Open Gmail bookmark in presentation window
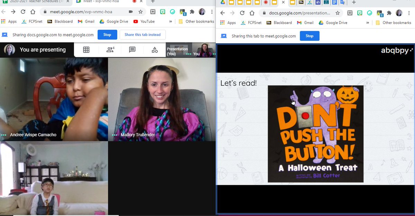This screenshot has height=216, width=415. pyautogui.click(x=305, y=23)
